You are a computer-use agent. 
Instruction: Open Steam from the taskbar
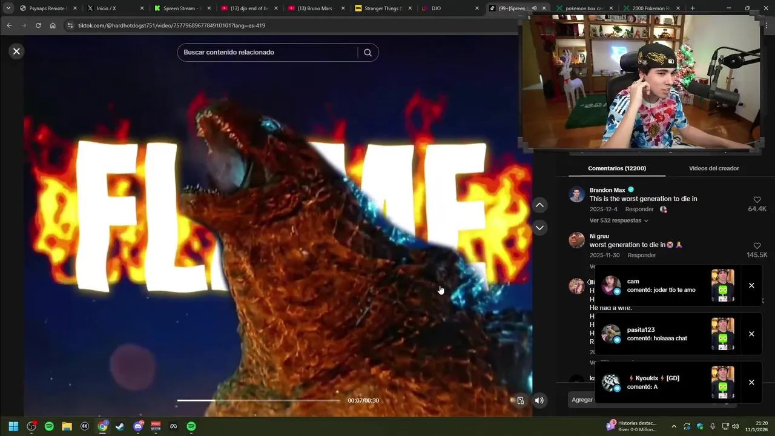click(120, 426)
